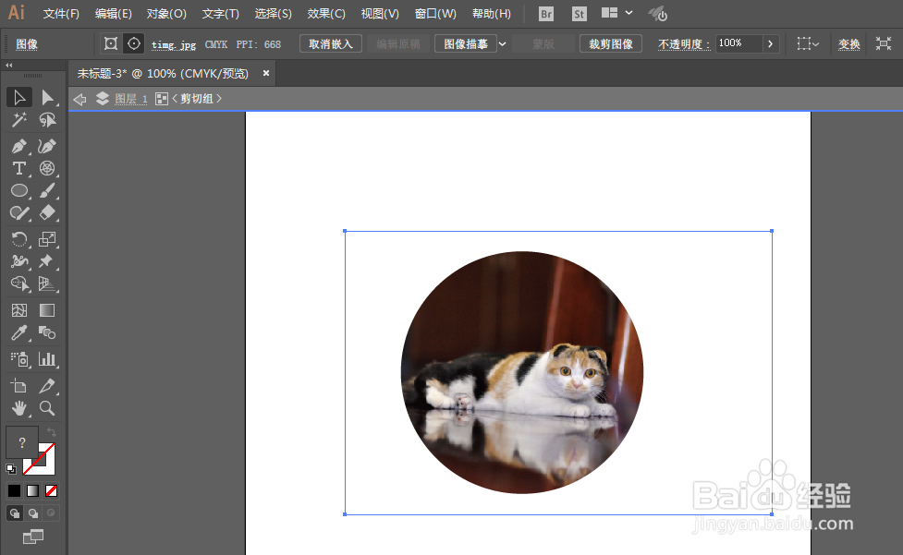Open the 文件(F) menu
The image size is (903, 555).
tap(61, 14)
